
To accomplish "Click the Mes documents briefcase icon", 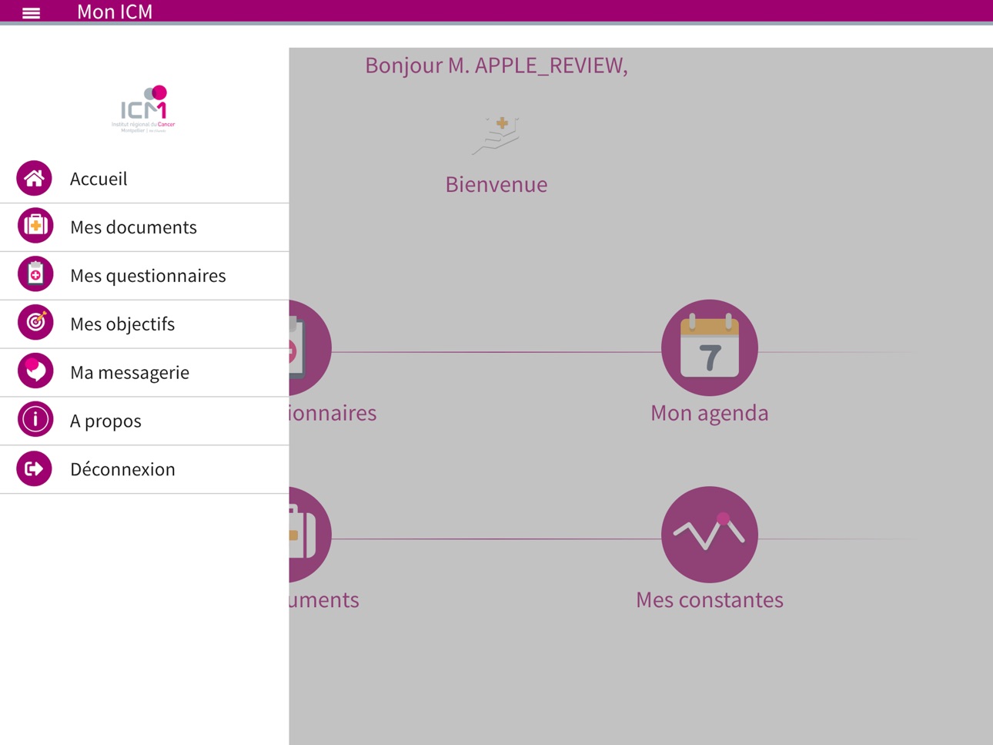I will (35, 227).
